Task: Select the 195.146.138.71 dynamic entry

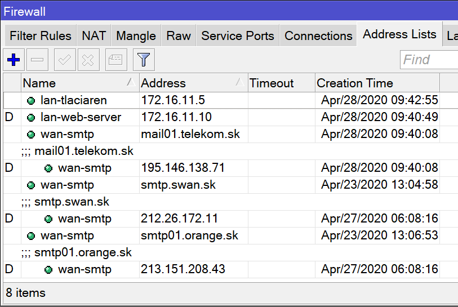Action: click(183, 168)
